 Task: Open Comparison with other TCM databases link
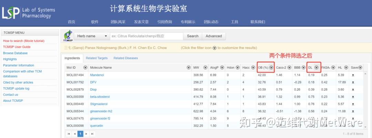pos(22,74)
